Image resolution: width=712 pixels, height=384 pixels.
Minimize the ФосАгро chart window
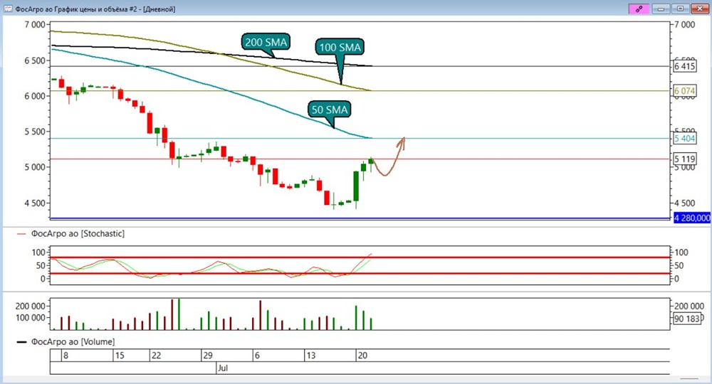tap(661, 9)
